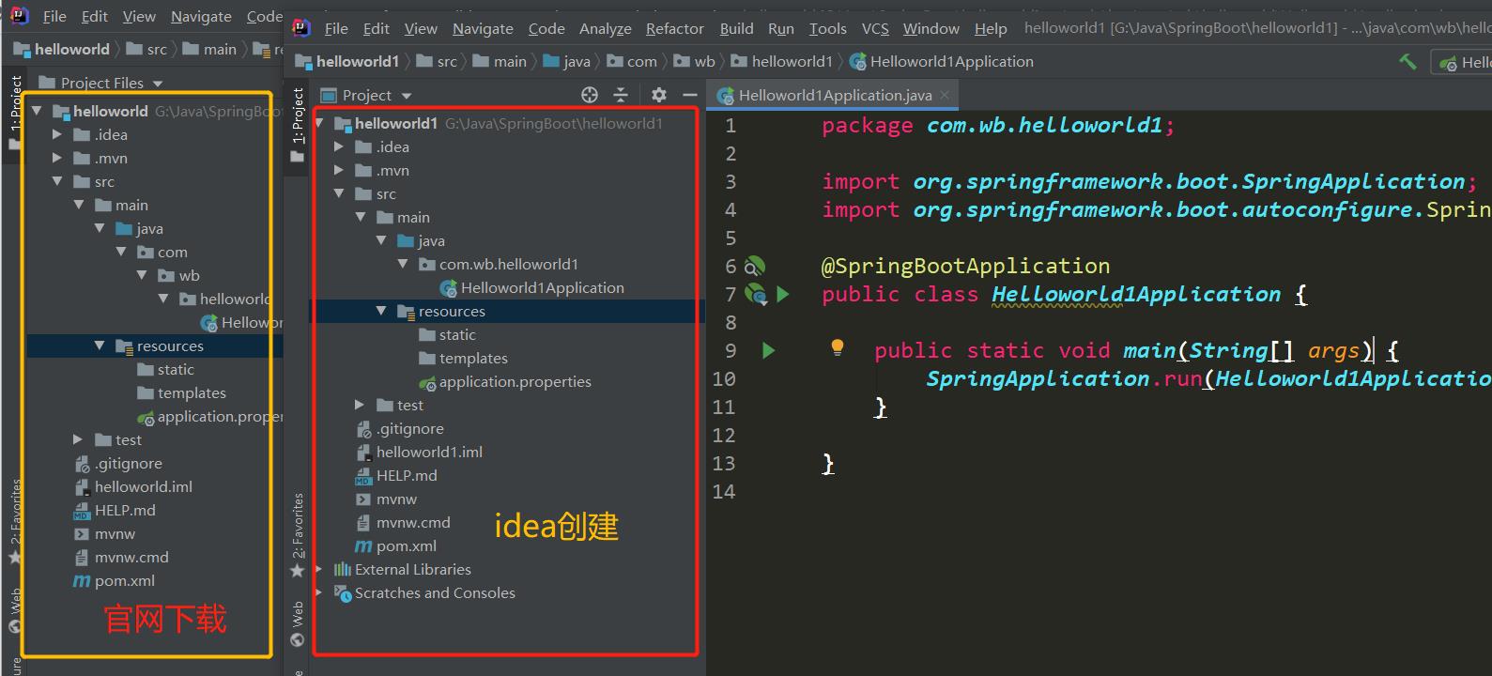This screenshot has height=676, width=1492.
Task: Click the @SpringBootApplication annotation in editor
Action: pyautogui.click(x=965, y=267)
